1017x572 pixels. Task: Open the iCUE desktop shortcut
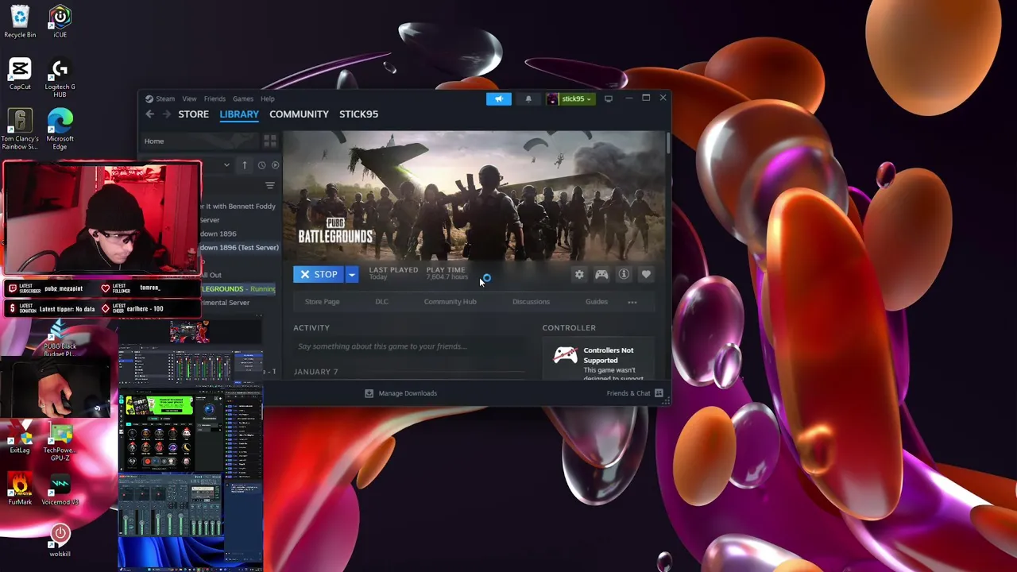pos(60,21)
